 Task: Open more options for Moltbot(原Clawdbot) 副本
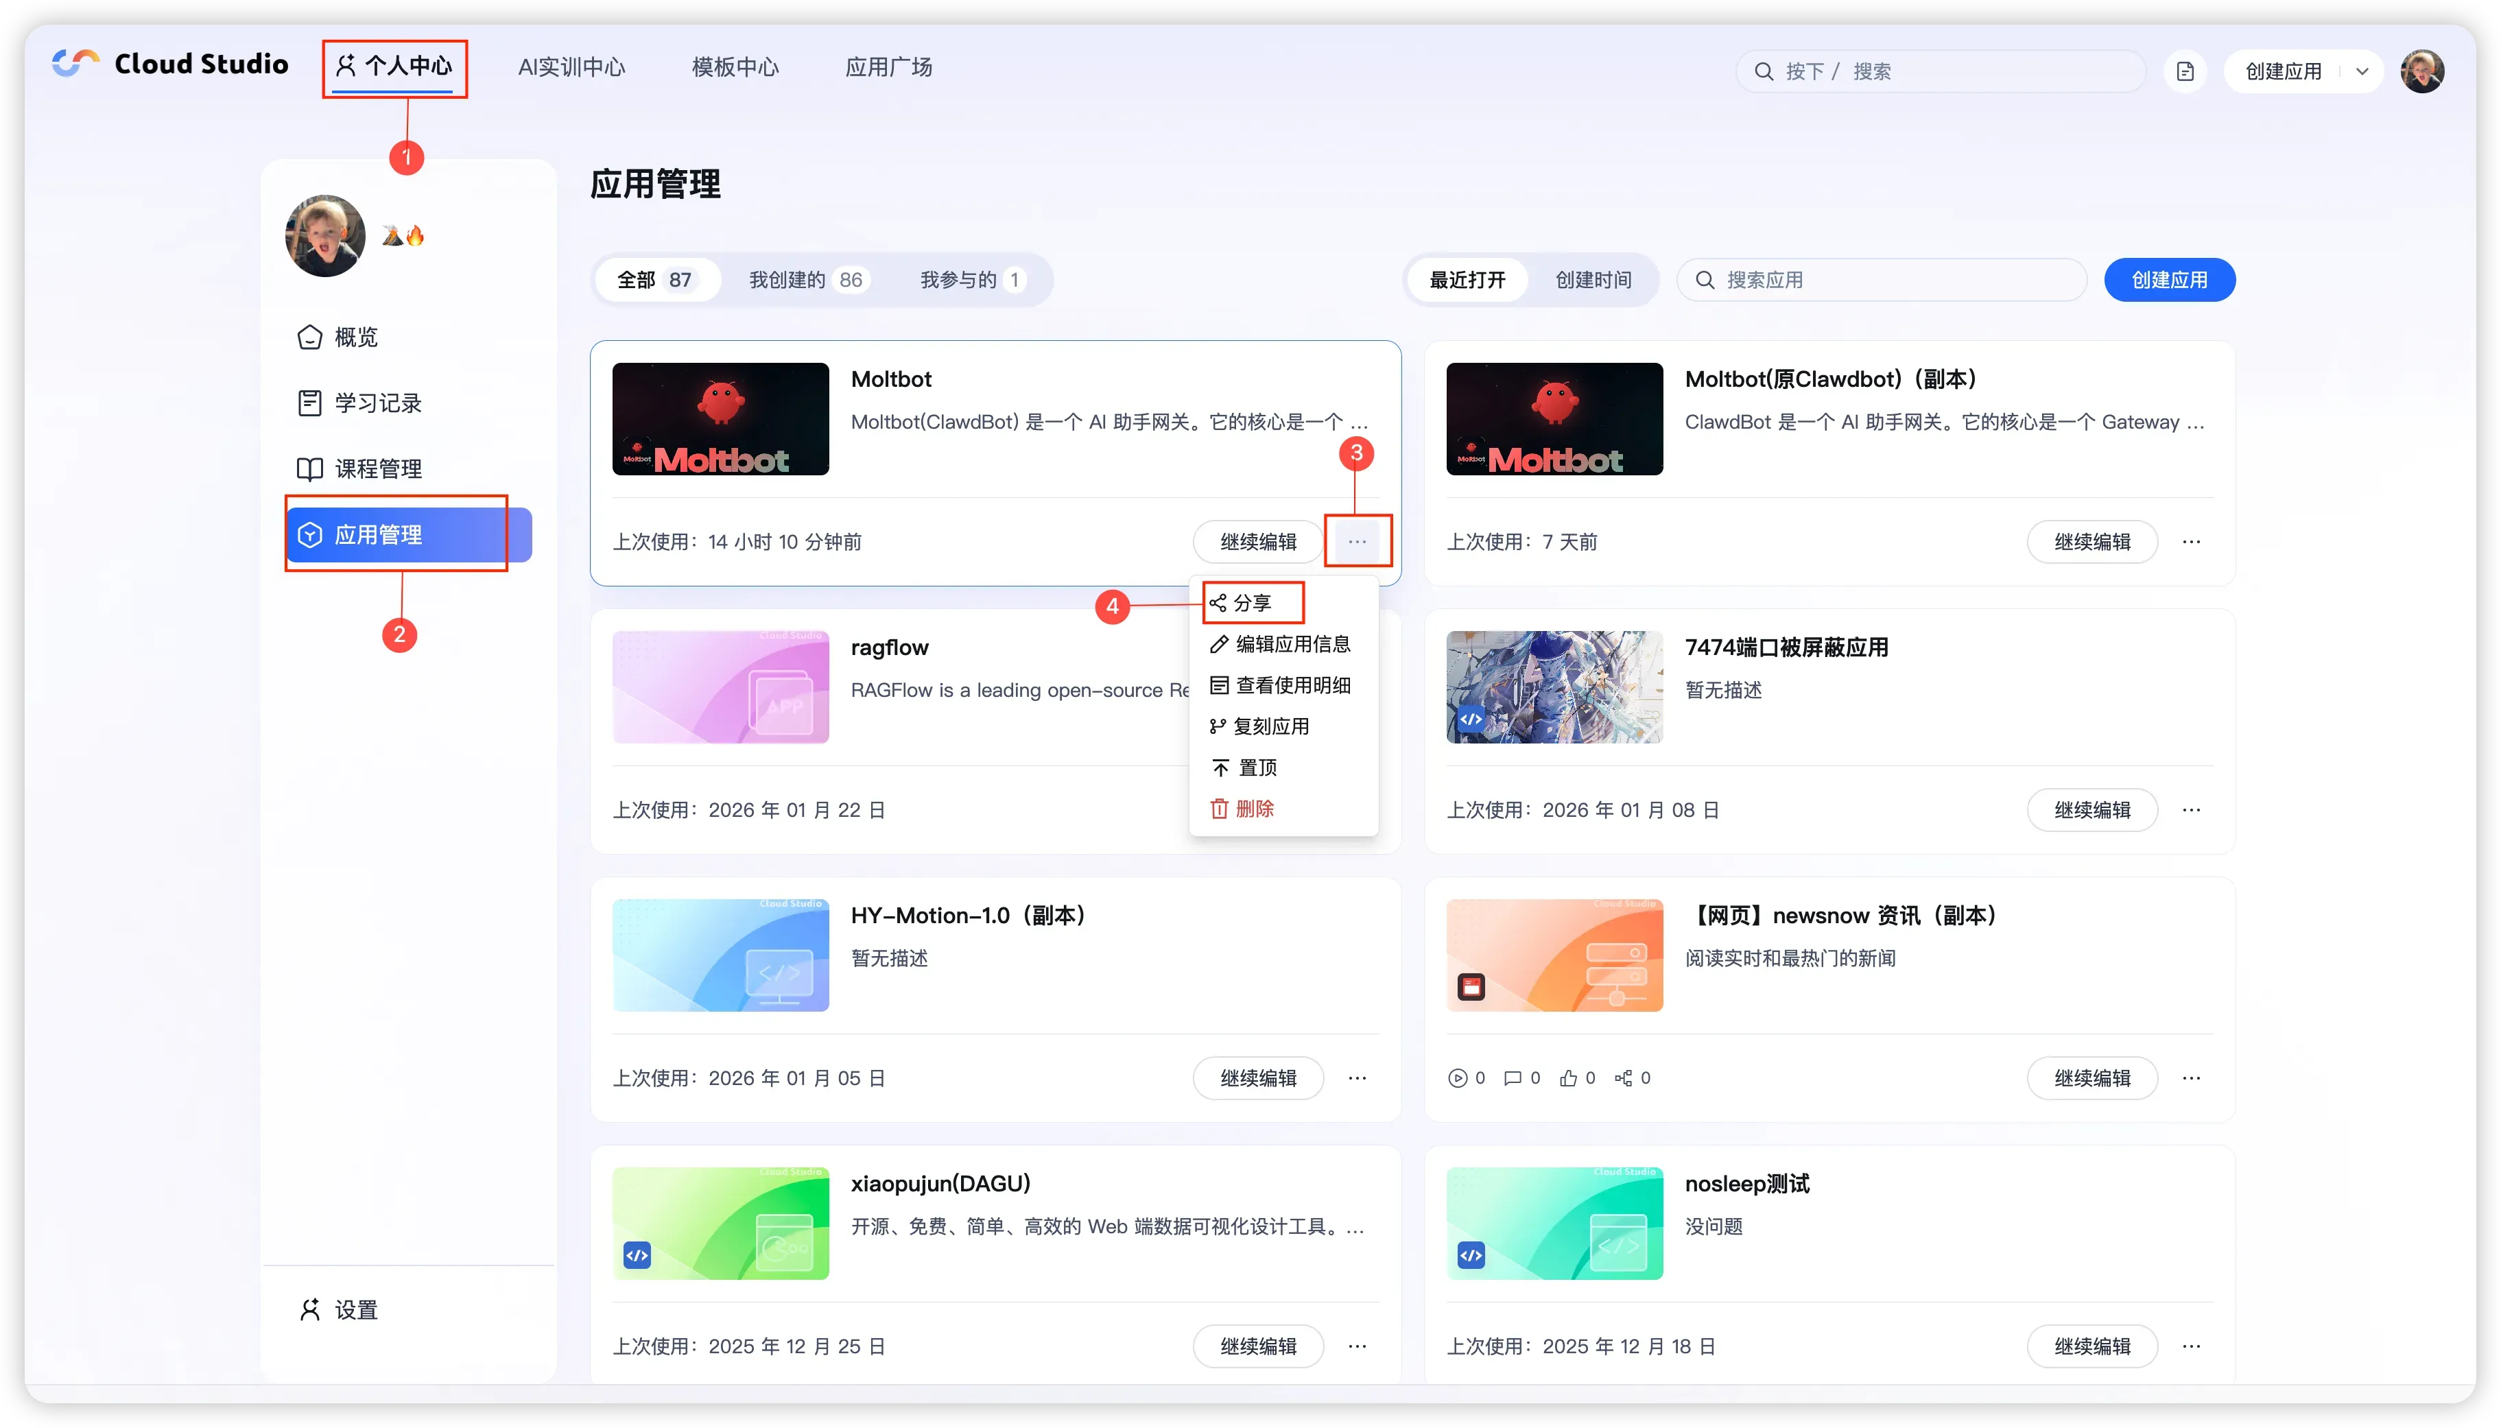tap(2191, 541)
